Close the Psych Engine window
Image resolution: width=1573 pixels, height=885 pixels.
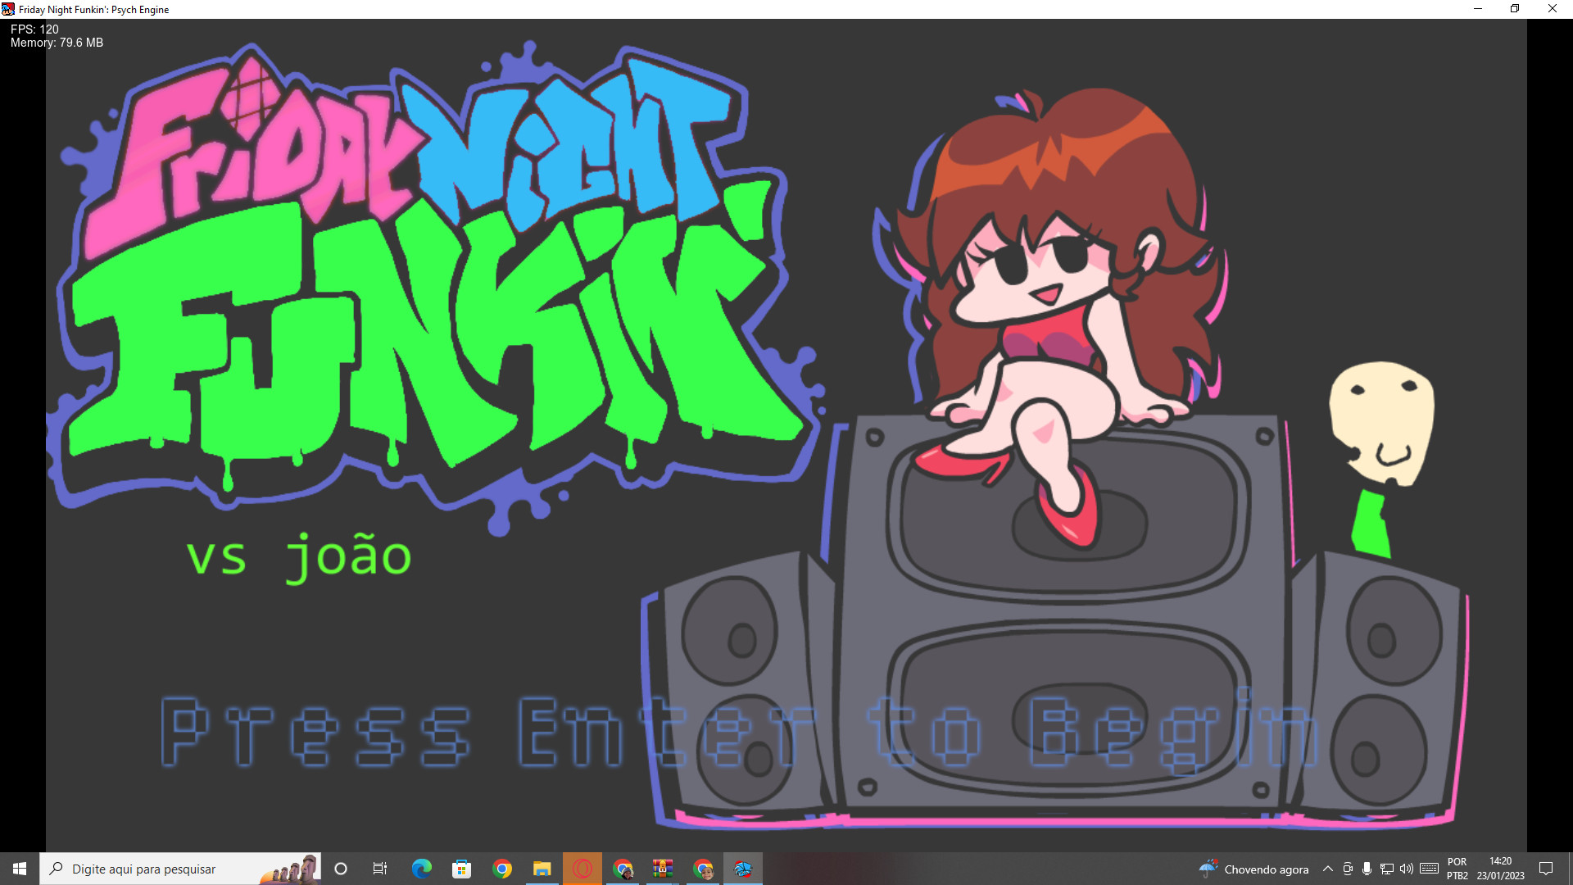tap(1553, 9)
